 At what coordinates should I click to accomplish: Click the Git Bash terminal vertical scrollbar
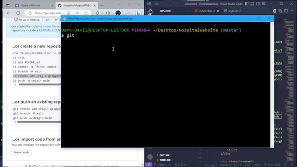click(x=272, y=84)
